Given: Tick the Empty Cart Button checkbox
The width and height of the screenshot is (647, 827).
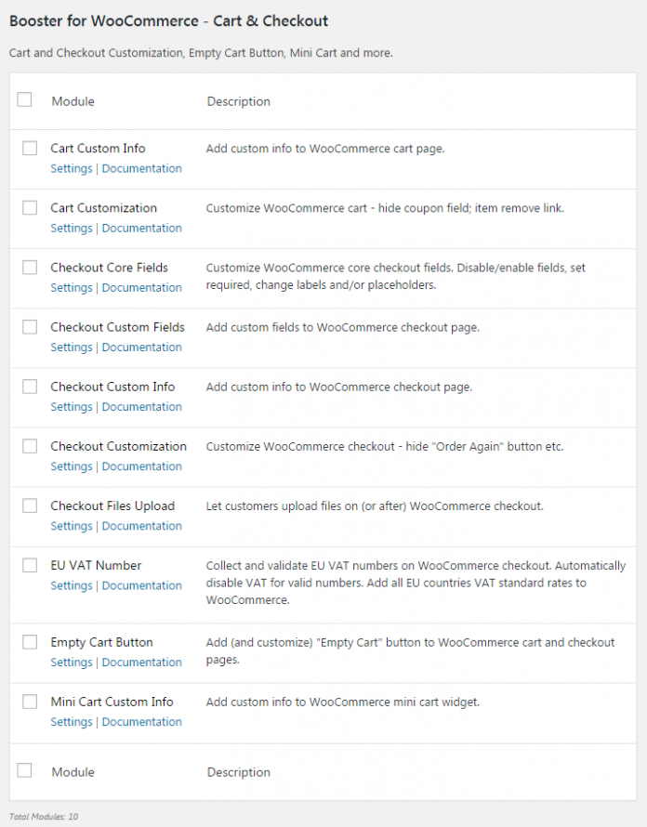Looking at the screenshot, I should point(30,642).
